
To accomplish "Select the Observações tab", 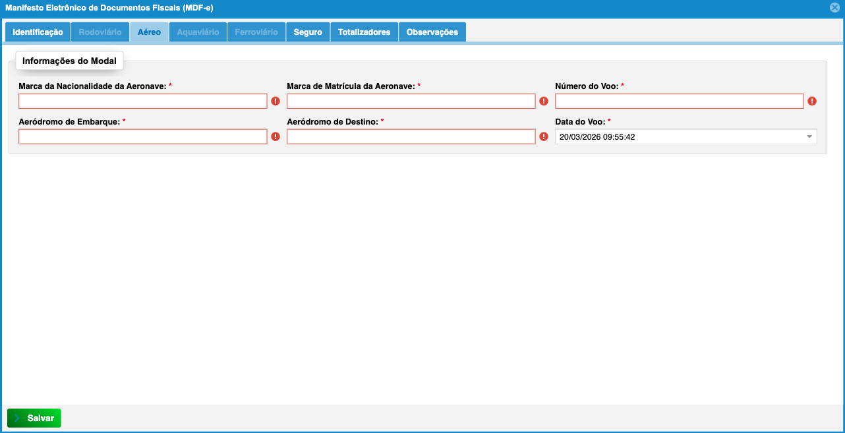I will tap(432, 32).
